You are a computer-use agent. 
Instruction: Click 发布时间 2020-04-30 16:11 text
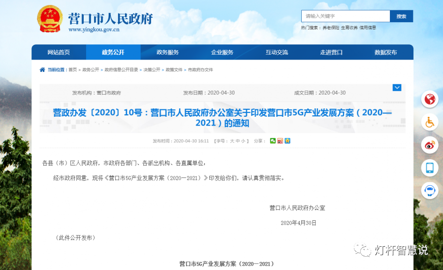coord(181,141)
